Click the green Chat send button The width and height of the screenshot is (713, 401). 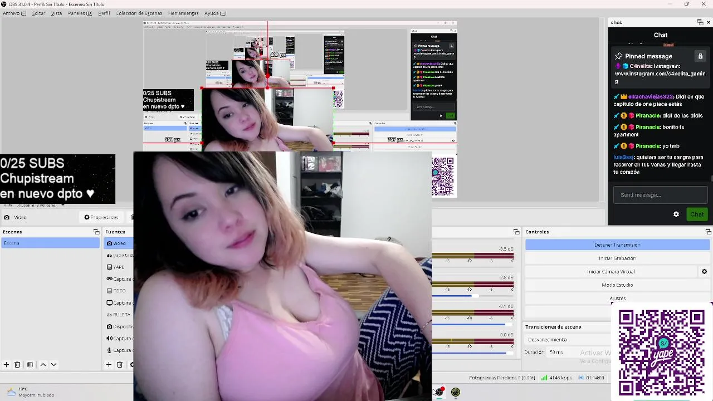[697, 214]
